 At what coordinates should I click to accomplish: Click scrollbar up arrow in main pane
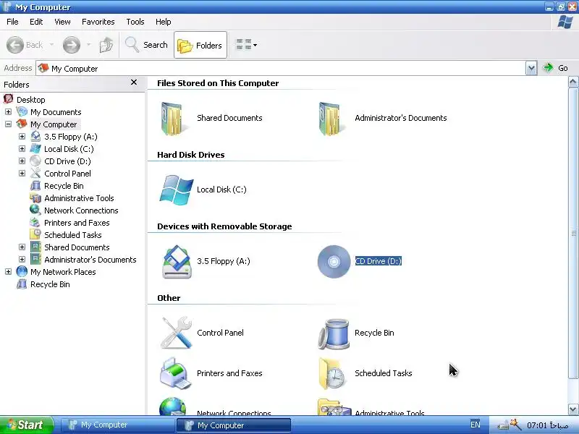click(573, 82)
